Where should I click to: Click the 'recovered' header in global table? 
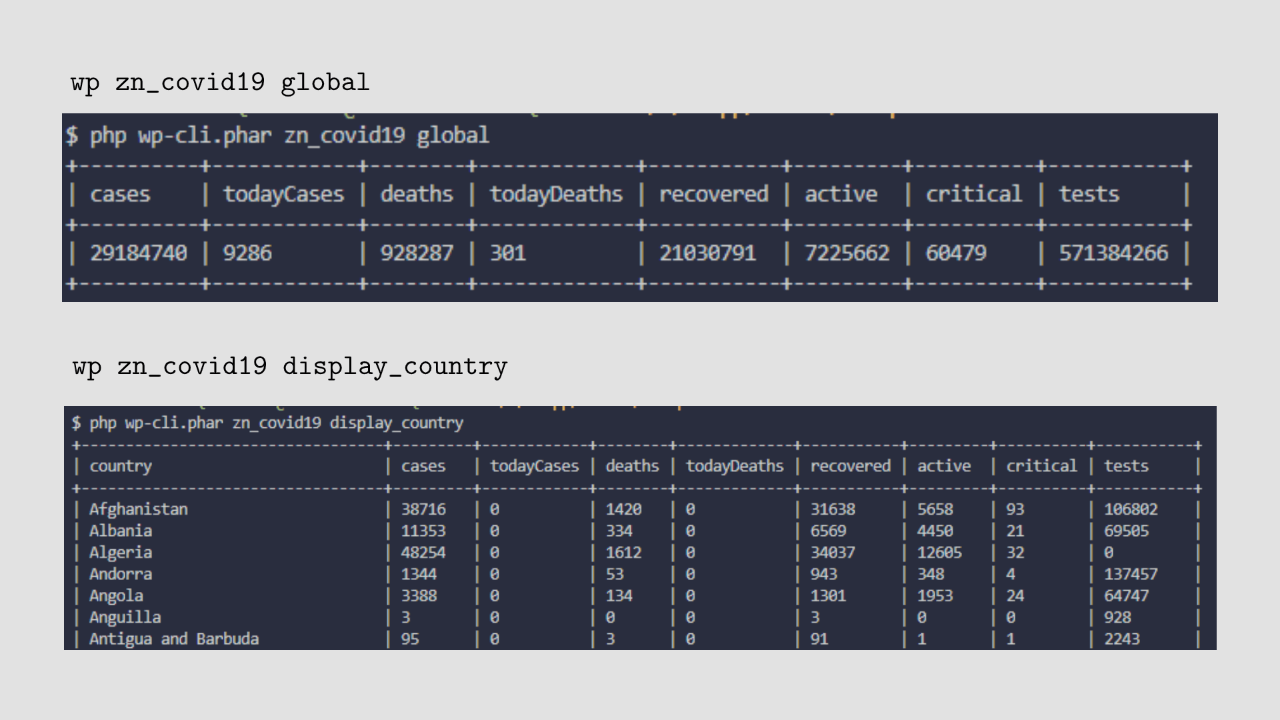click(713, 195)
